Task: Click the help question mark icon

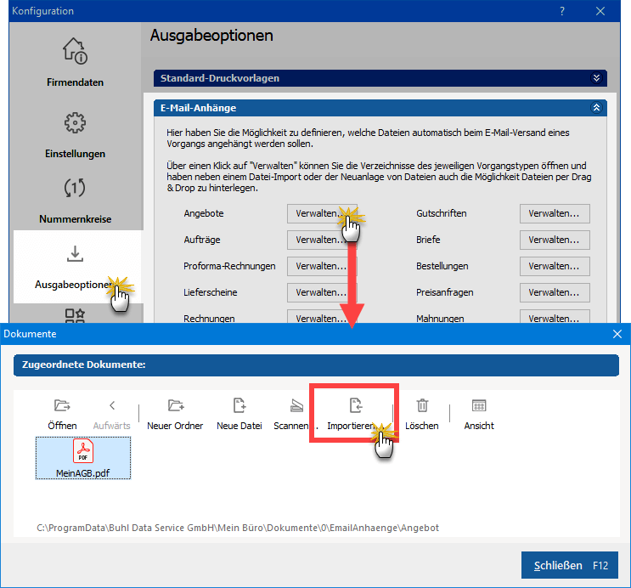Action: coord(562,11)
